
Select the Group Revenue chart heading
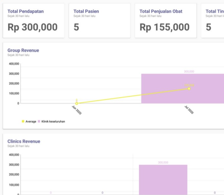(23, 50)
